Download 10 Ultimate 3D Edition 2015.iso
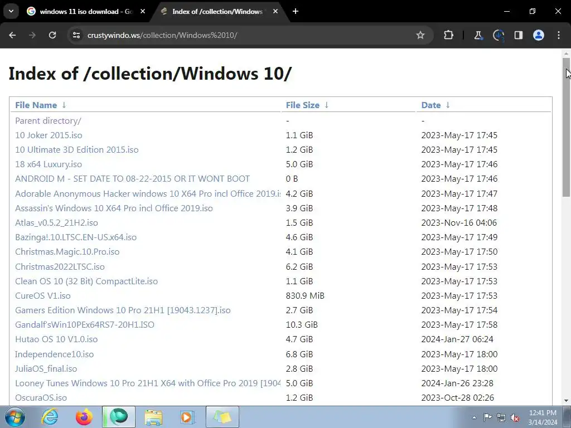The height and width of the screenshot is (428, 571). pyautogui.click(x=76, y=149)
